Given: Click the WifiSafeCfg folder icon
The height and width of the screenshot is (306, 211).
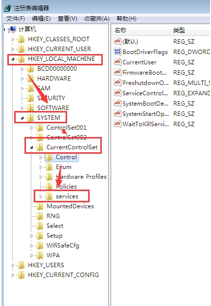Looking at the screenshot, I should click(x=40, y=246).
